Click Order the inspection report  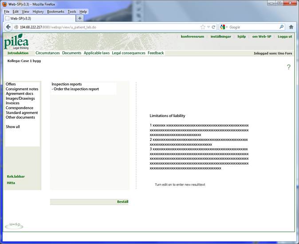point(76,89)
